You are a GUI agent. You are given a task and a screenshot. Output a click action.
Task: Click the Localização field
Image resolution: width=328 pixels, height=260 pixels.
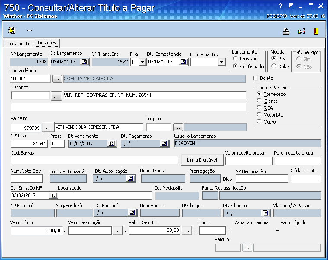[105, 196]
